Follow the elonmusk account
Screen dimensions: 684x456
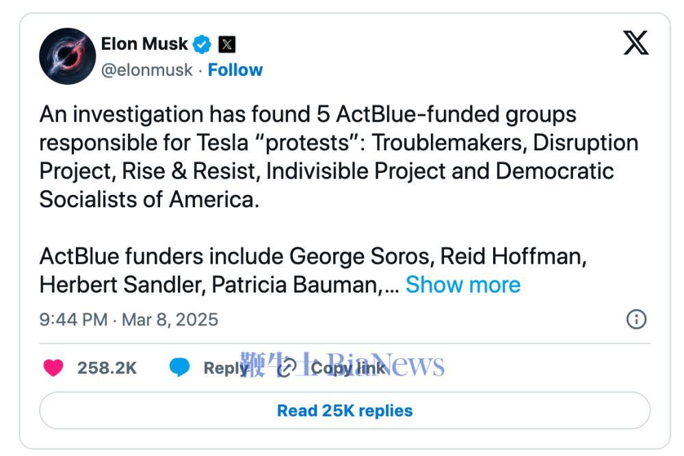235,70
